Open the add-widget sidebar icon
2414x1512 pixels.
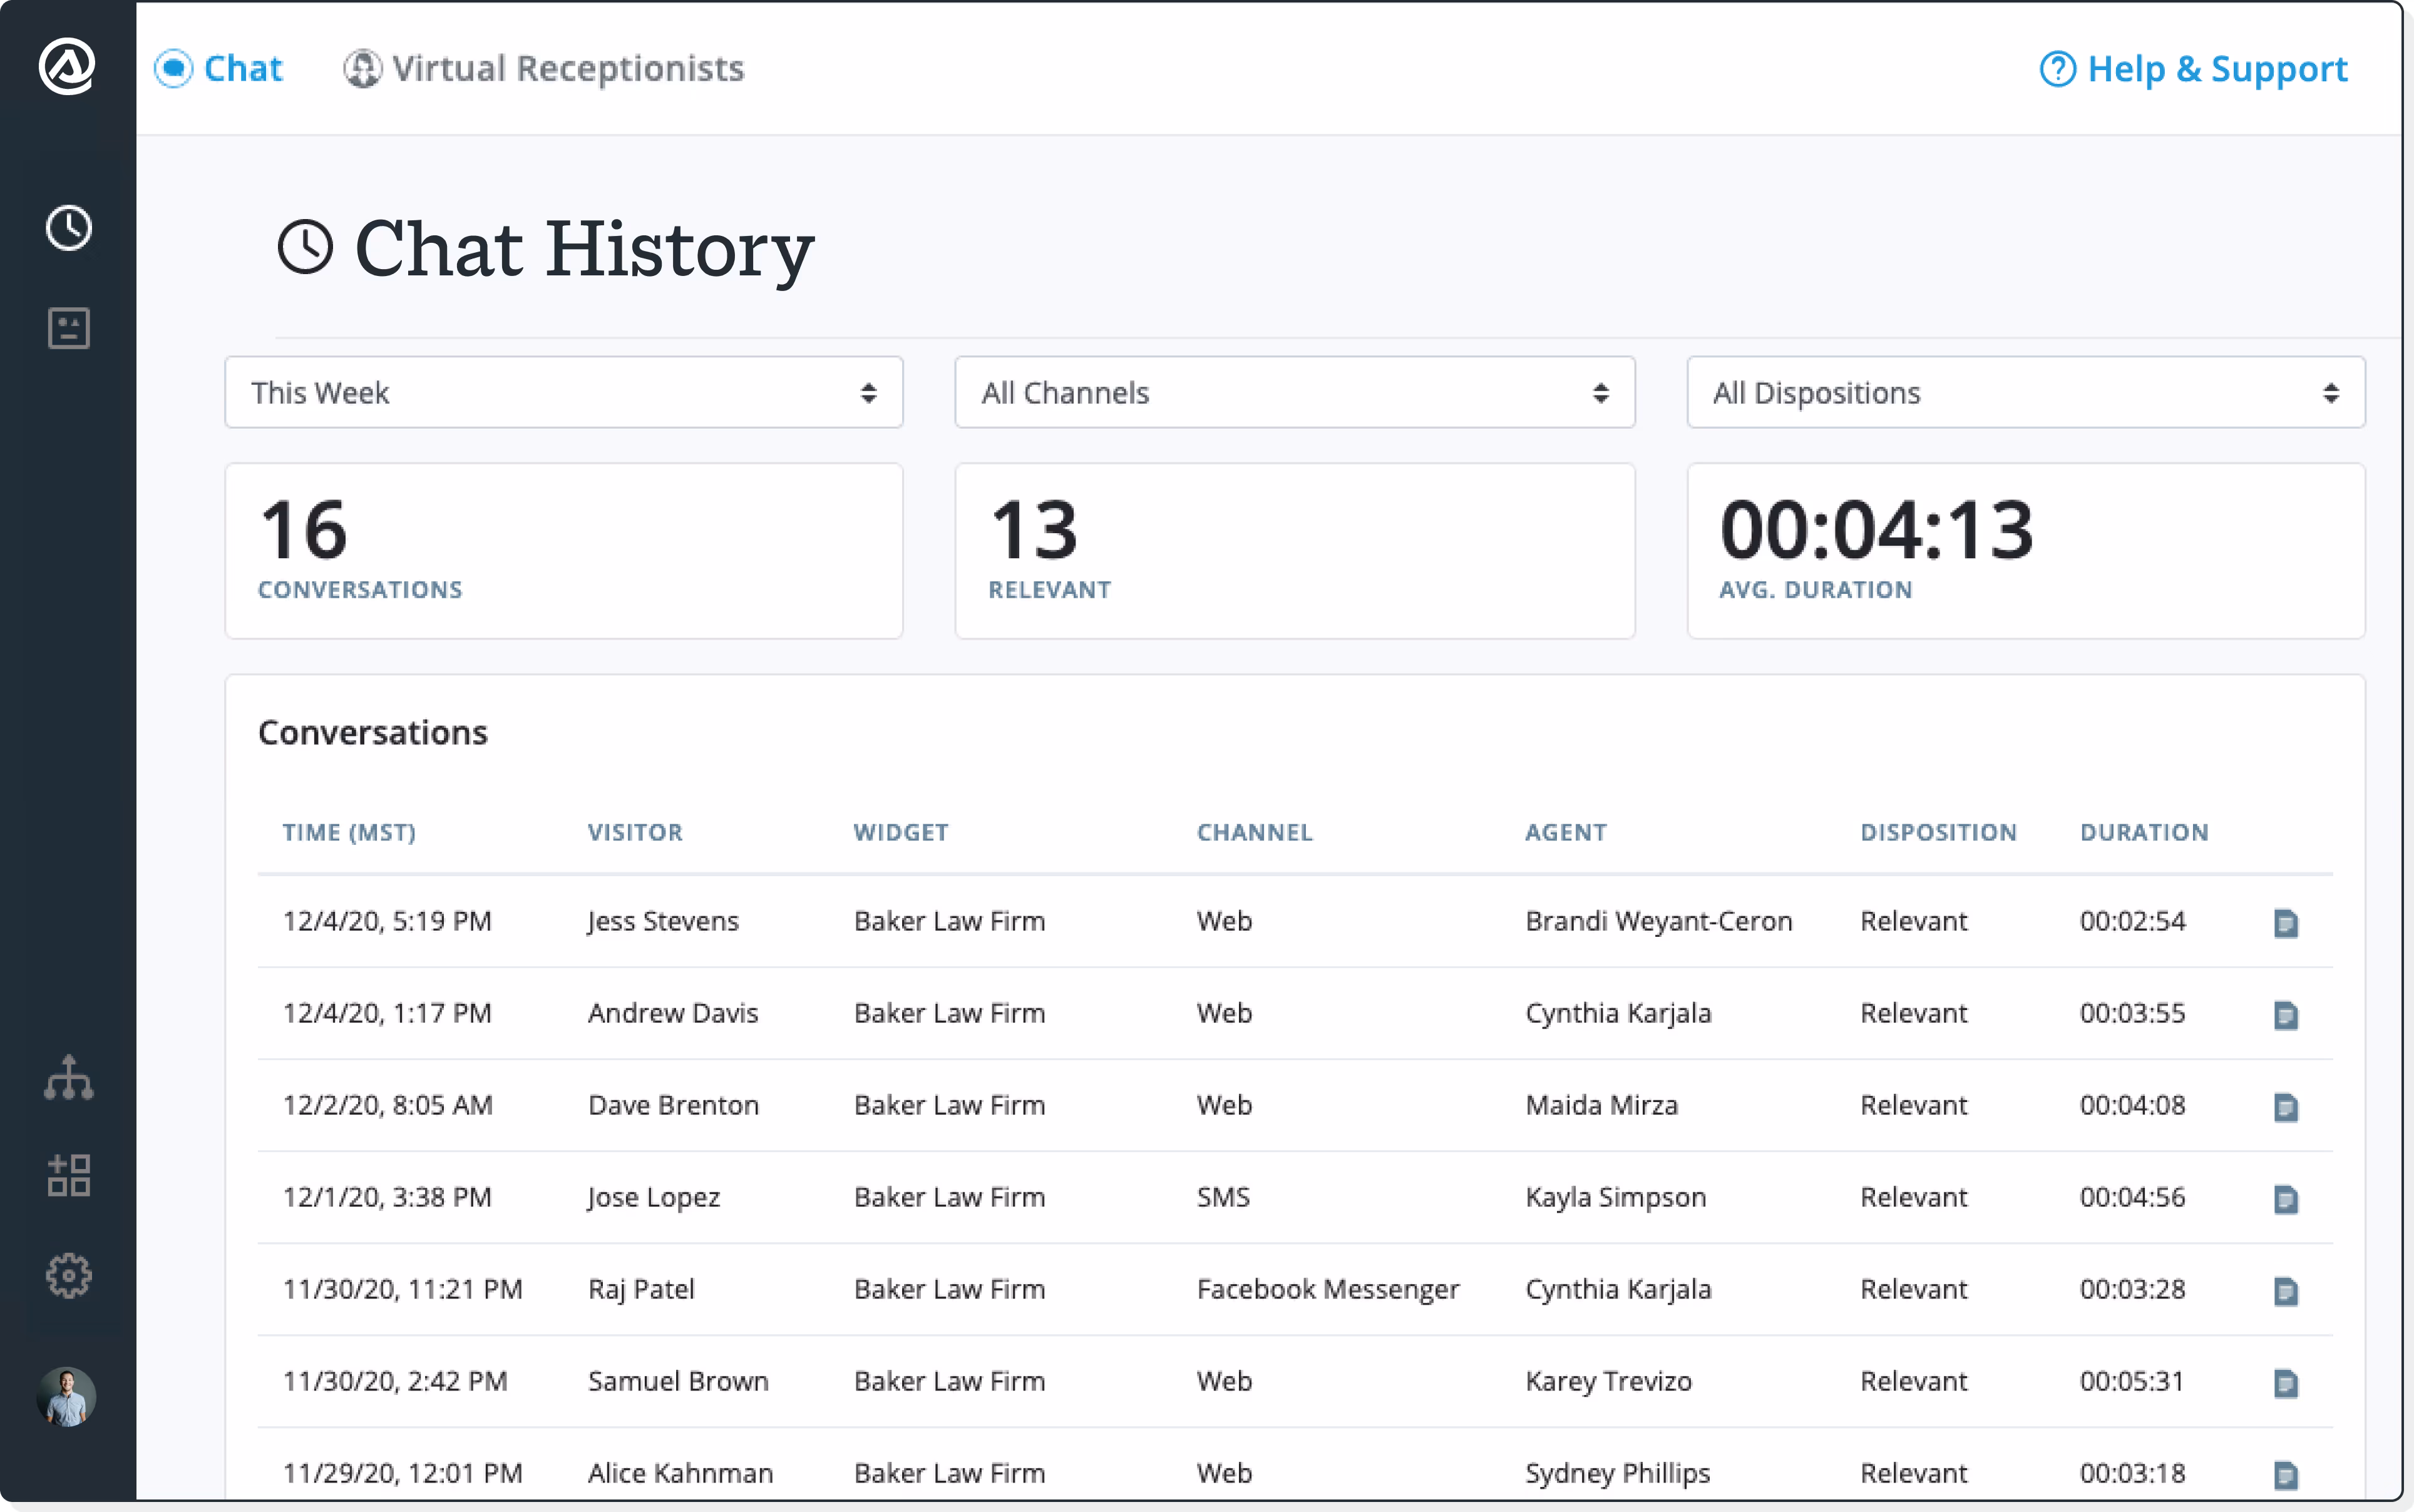[x=68, y=1175]
